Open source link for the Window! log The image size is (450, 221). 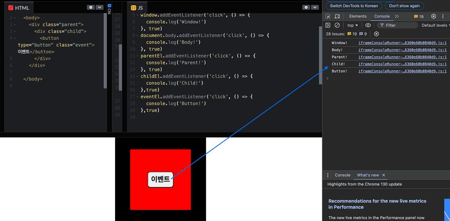point(403,43)
